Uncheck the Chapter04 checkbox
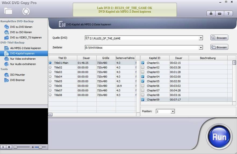 pyautogui.click(x=143, y=77)
